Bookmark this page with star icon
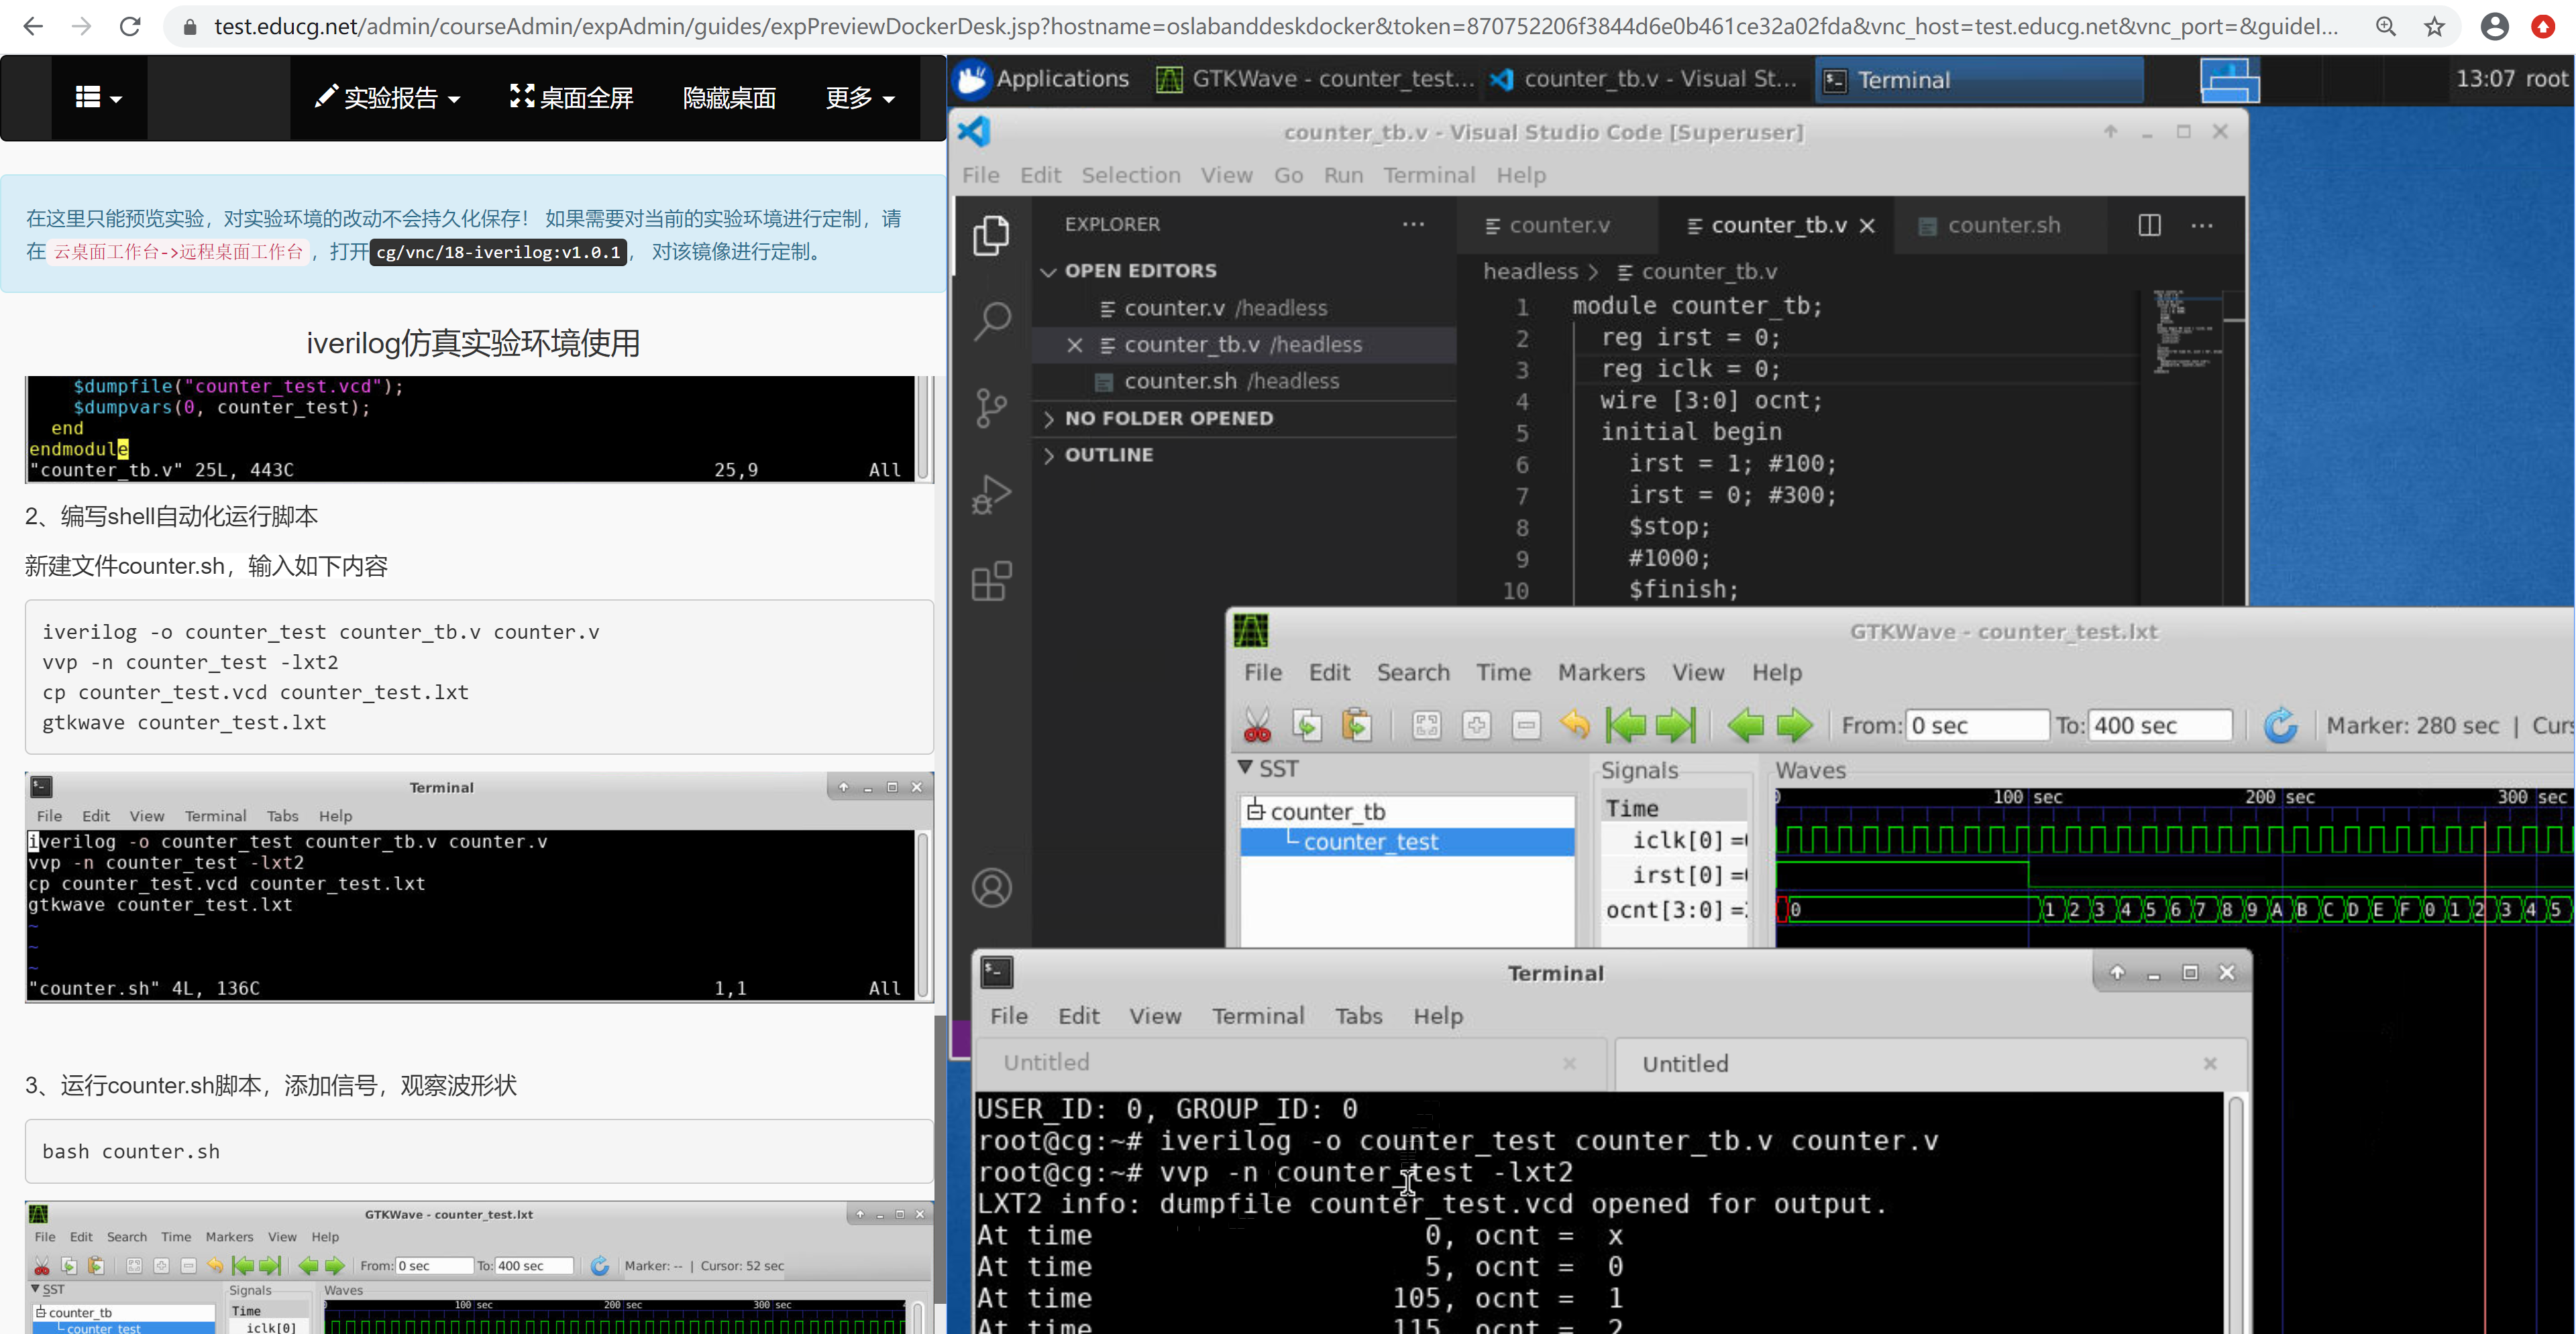Image resolution: width=2576 pixels, height=1334 pixels. point(2435,27)
